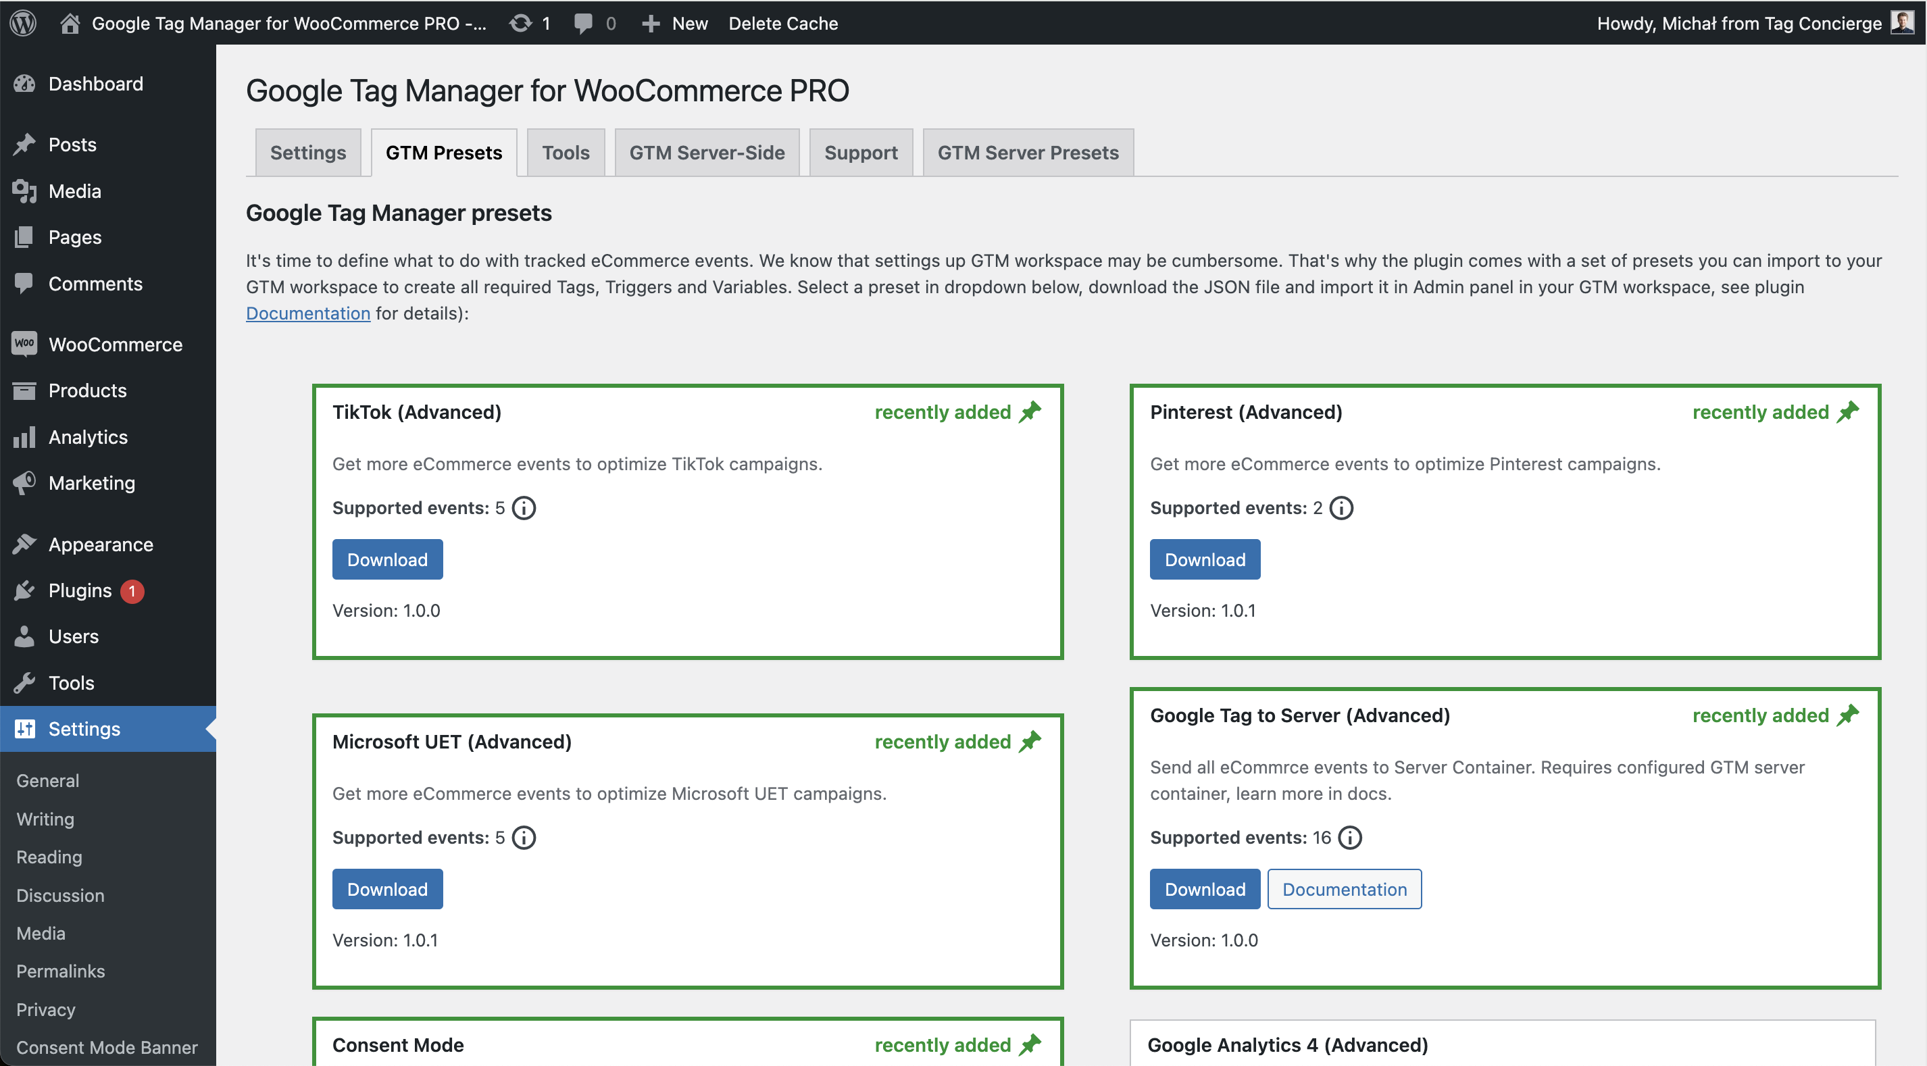Click the WordPress logo icon
Screen dimensions: 1927x1066
23,22
